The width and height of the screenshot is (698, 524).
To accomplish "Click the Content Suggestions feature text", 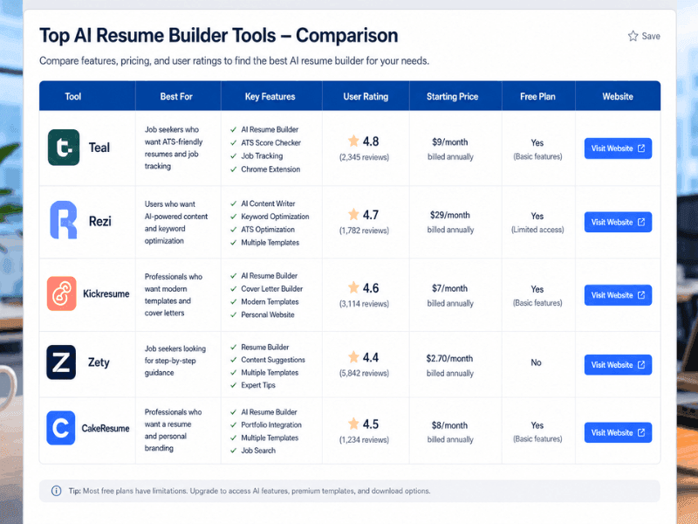I will coord(273,360).
